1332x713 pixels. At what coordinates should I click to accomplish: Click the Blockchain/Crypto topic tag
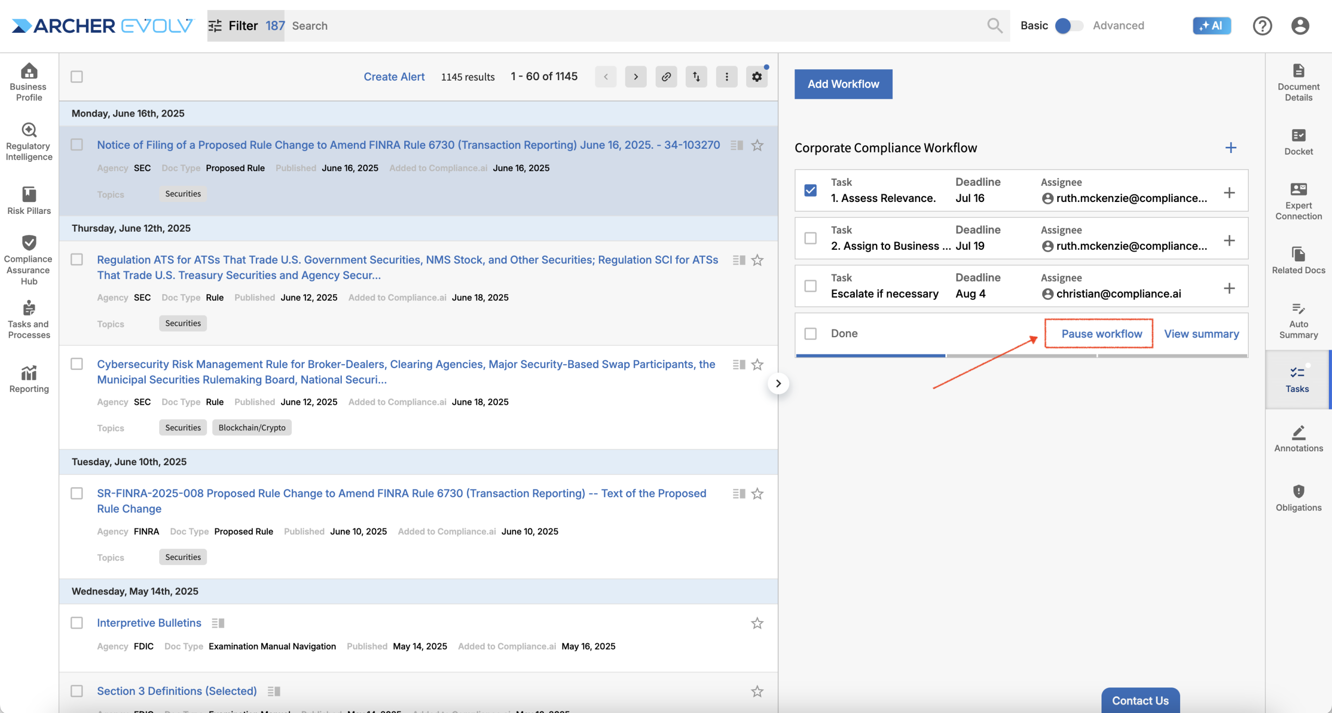[252, 428]
